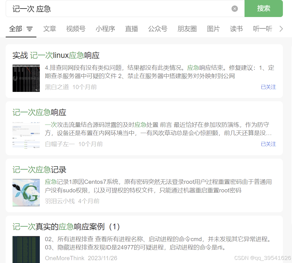Image resolution: width=292 pixels, height=263 pixels.
Task: Open the 实战 记一次linux应急响应 title
Action: (x=56, y=55)
